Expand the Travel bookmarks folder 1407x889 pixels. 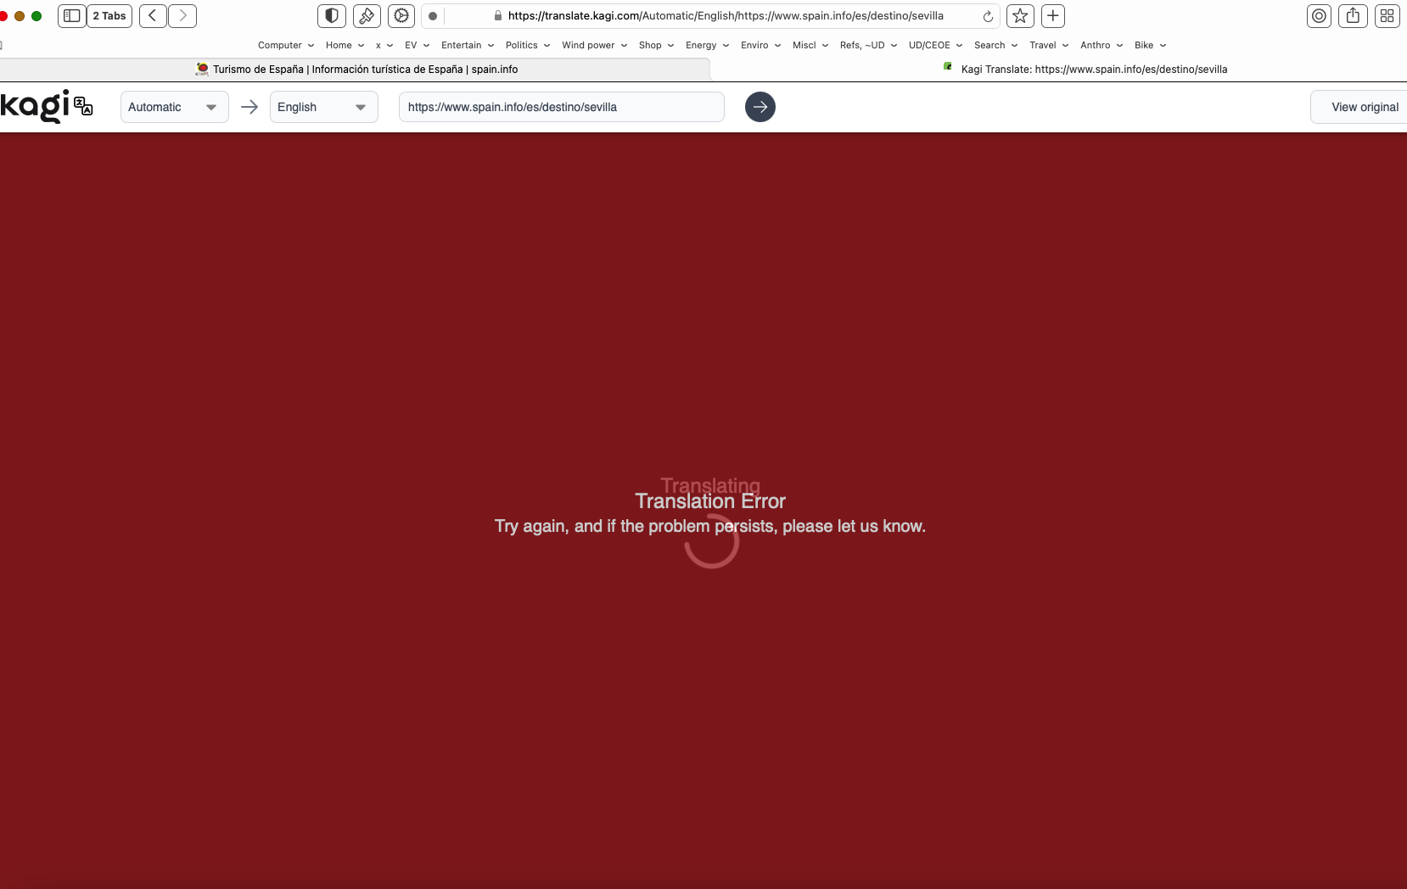(x=1049, y=45)
